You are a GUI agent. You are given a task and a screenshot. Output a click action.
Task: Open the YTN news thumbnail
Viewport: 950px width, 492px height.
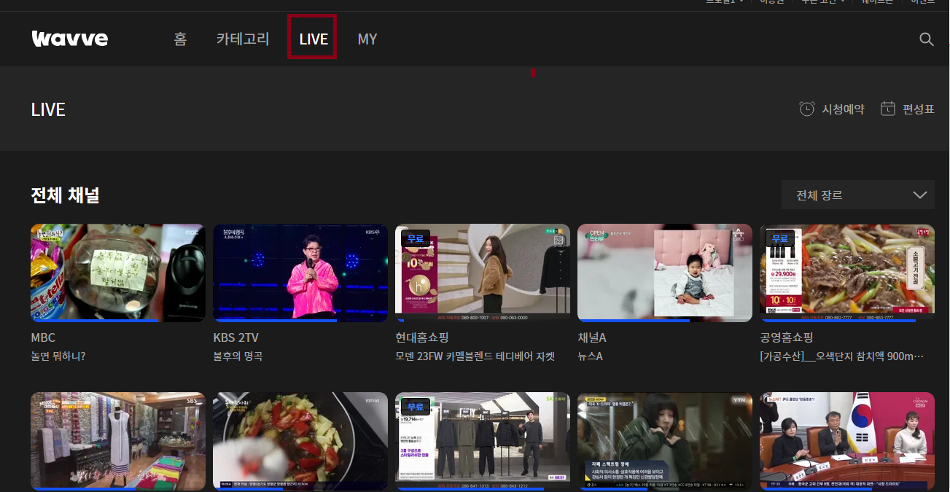click(665, 442)
